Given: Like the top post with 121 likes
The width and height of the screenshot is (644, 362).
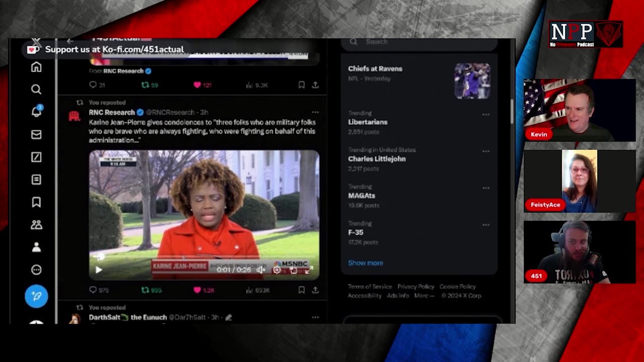Looking at the screenshot, I should 202,85.
